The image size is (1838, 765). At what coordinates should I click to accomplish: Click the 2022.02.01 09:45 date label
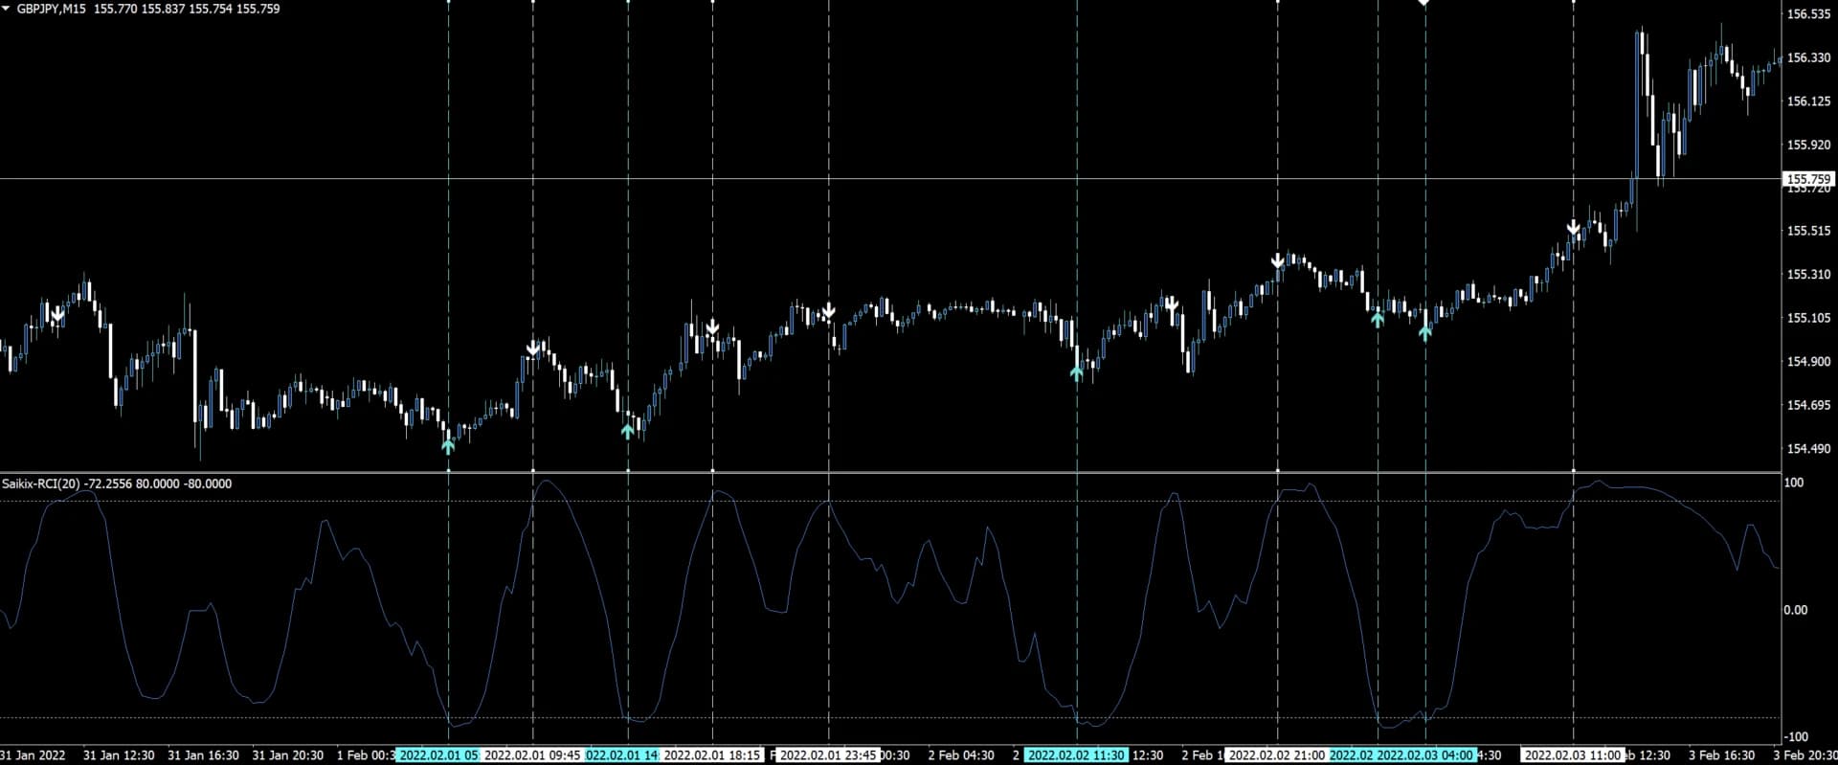(532, 755)
